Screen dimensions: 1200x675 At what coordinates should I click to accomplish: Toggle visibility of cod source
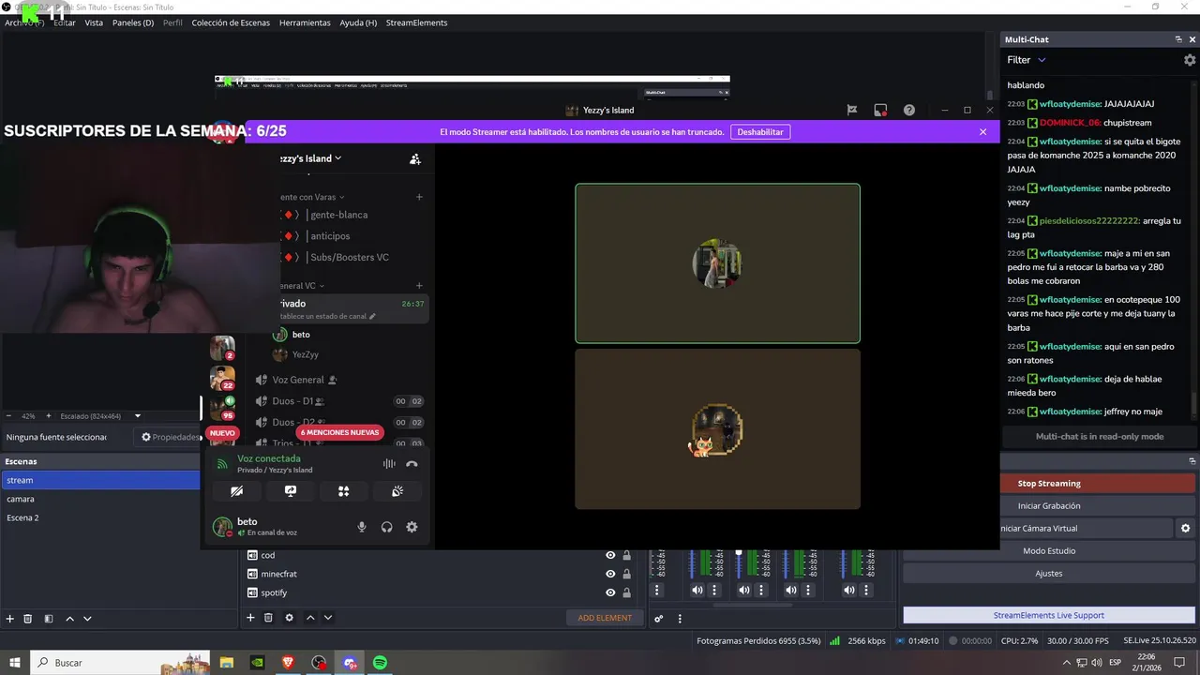610,555
